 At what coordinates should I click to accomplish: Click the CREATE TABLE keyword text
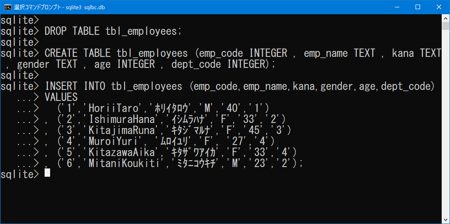(78, 53)
